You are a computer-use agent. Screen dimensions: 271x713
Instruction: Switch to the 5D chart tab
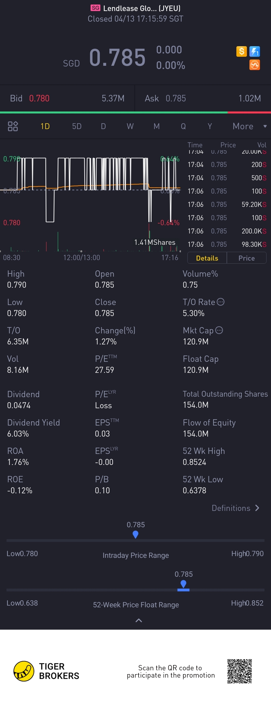click(x=77, y=126)
